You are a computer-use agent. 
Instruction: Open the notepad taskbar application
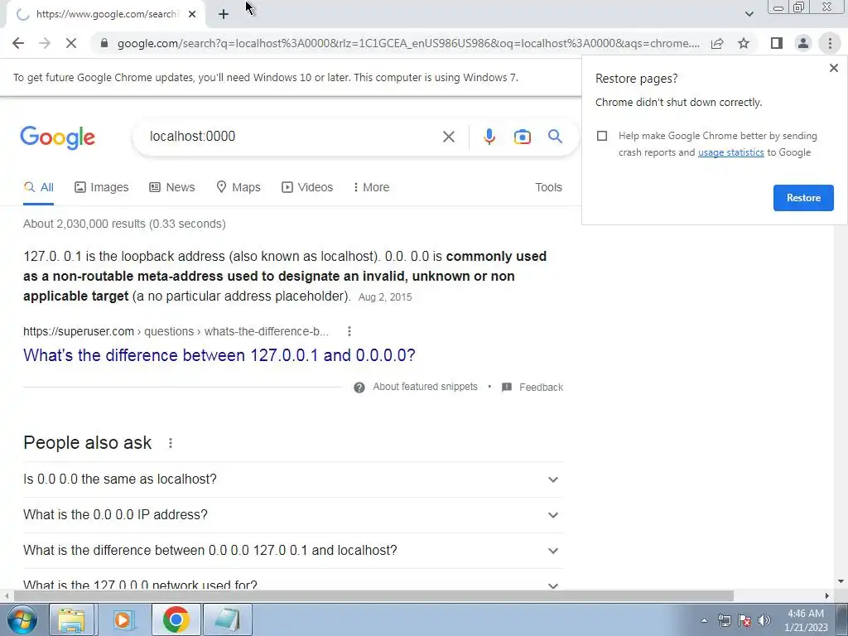pyautogui.click(x=228, y=619)
